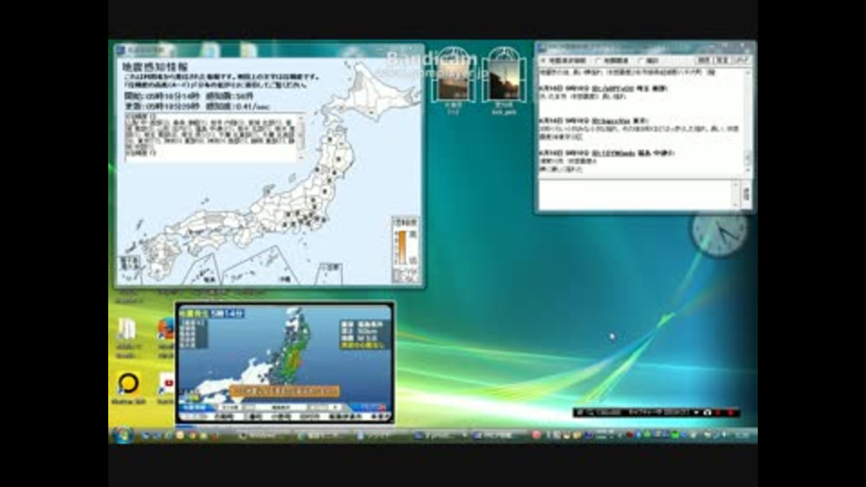Open the user ID link in third chat message
Image resolution: width=866 pixels, height=487 pixels.
point(613,153)
